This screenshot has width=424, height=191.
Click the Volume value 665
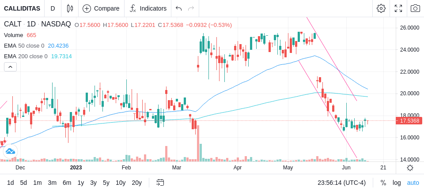[x=31, y=35]
